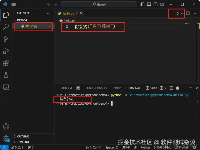Split the editor with the layout icon
This screenshot has width=200, height=150.
[x=188, y=13]
